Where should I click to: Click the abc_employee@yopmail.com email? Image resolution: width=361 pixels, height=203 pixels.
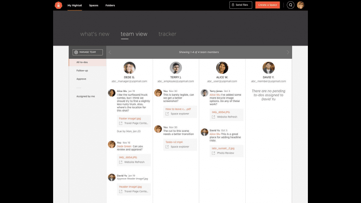click(x=176, y=81)
